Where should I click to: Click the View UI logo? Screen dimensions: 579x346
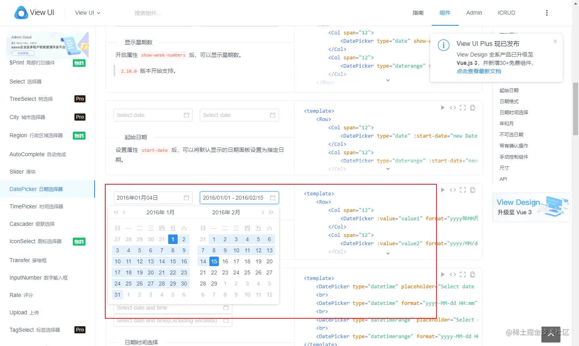click(x=34, y=13)
